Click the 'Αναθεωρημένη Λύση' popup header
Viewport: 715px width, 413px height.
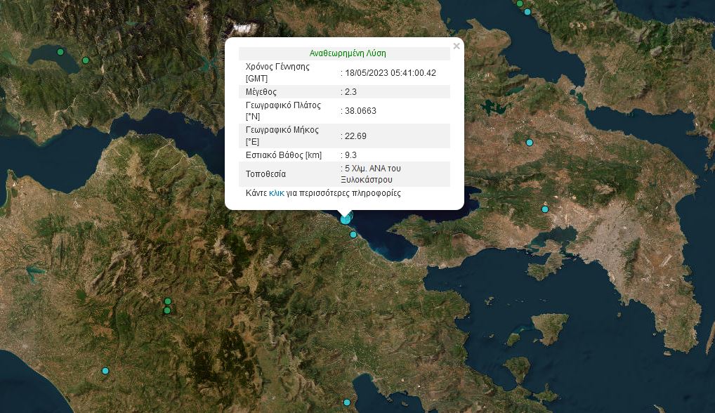click(348, 53)
